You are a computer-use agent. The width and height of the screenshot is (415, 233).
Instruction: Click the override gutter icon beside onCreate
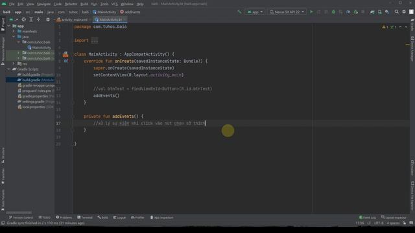65,61
